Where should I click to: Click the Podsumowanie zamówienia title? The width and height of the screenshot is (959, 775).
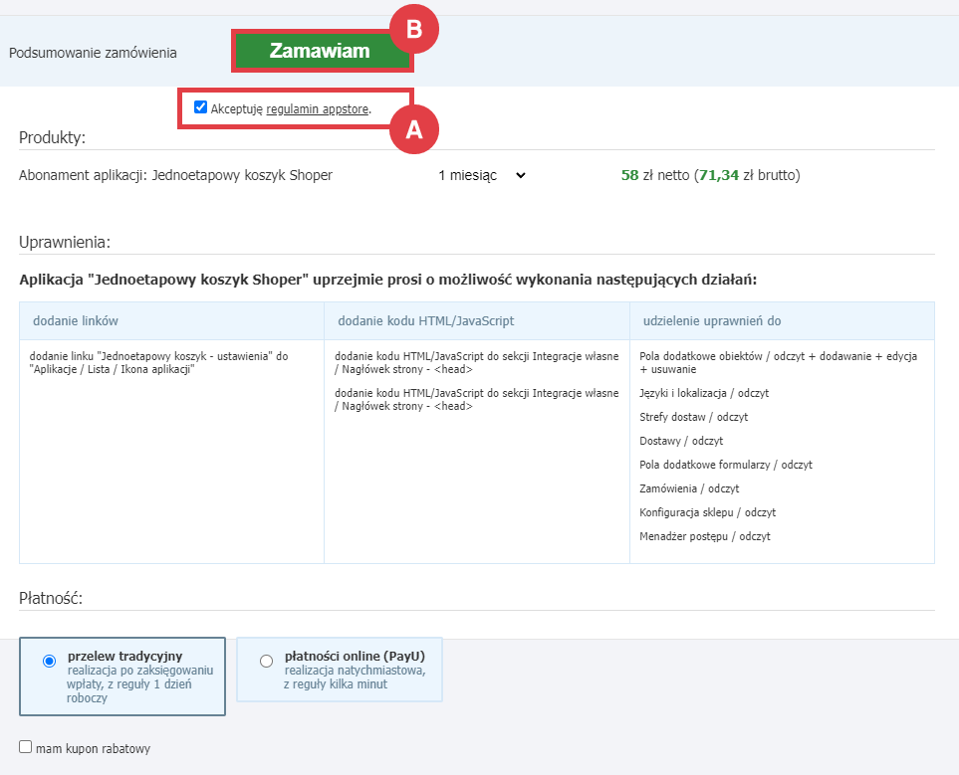click(93, 52)
